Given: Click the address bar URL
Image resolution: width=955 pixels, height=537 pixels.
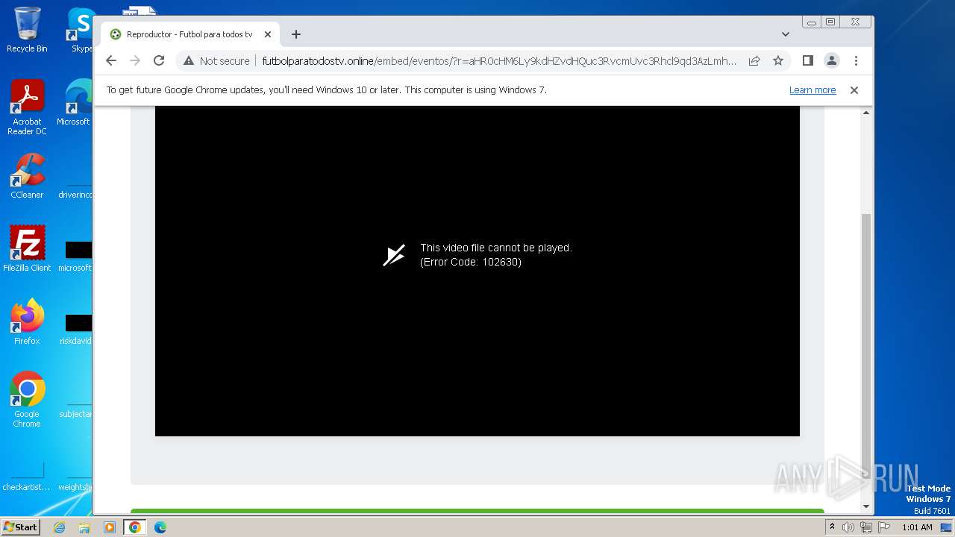Looking at the screenshot, I should click(x=499, y=61).
